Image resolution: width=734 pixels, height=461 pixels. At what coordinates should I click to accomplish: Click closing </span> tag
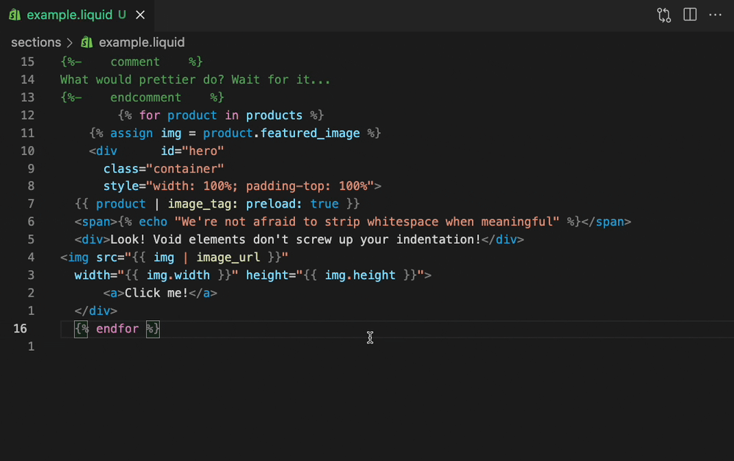click(x=606, y=222)
